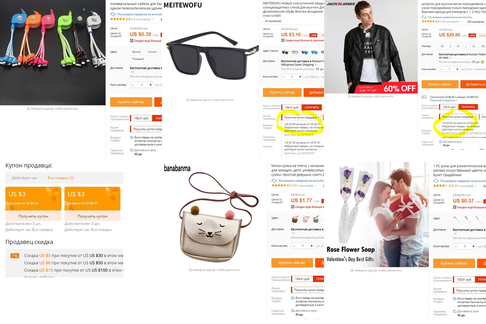Screen dimensions: 486x324
Task: Follow the 'Получите Спецкупон' link
Action: [x=443, y=100]
